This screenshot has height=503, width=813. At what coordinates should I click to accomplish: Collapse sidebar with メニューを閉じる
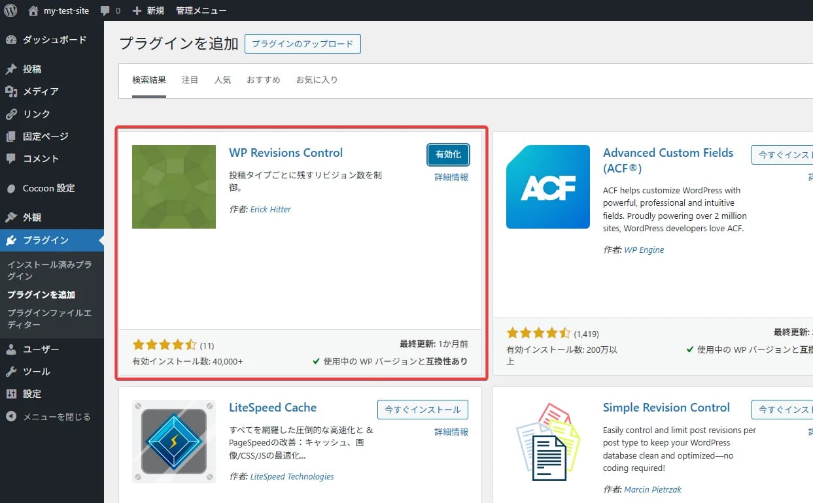[x=56, y=417]
